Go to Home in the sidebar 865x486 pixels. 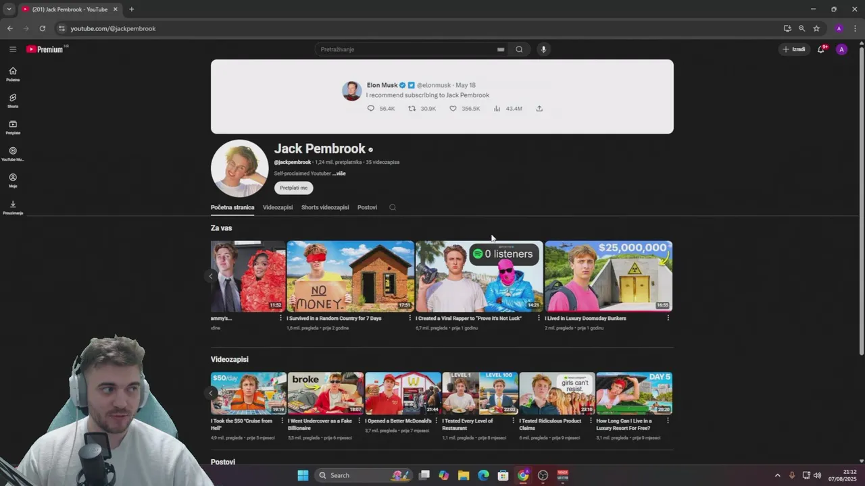[13, 74]
